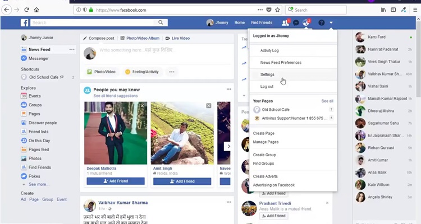The width and height of the screenshot is (421, 224).
Task: Open Quick Help question mark icon
Action: pyautogui.click(x=322, y=23)
